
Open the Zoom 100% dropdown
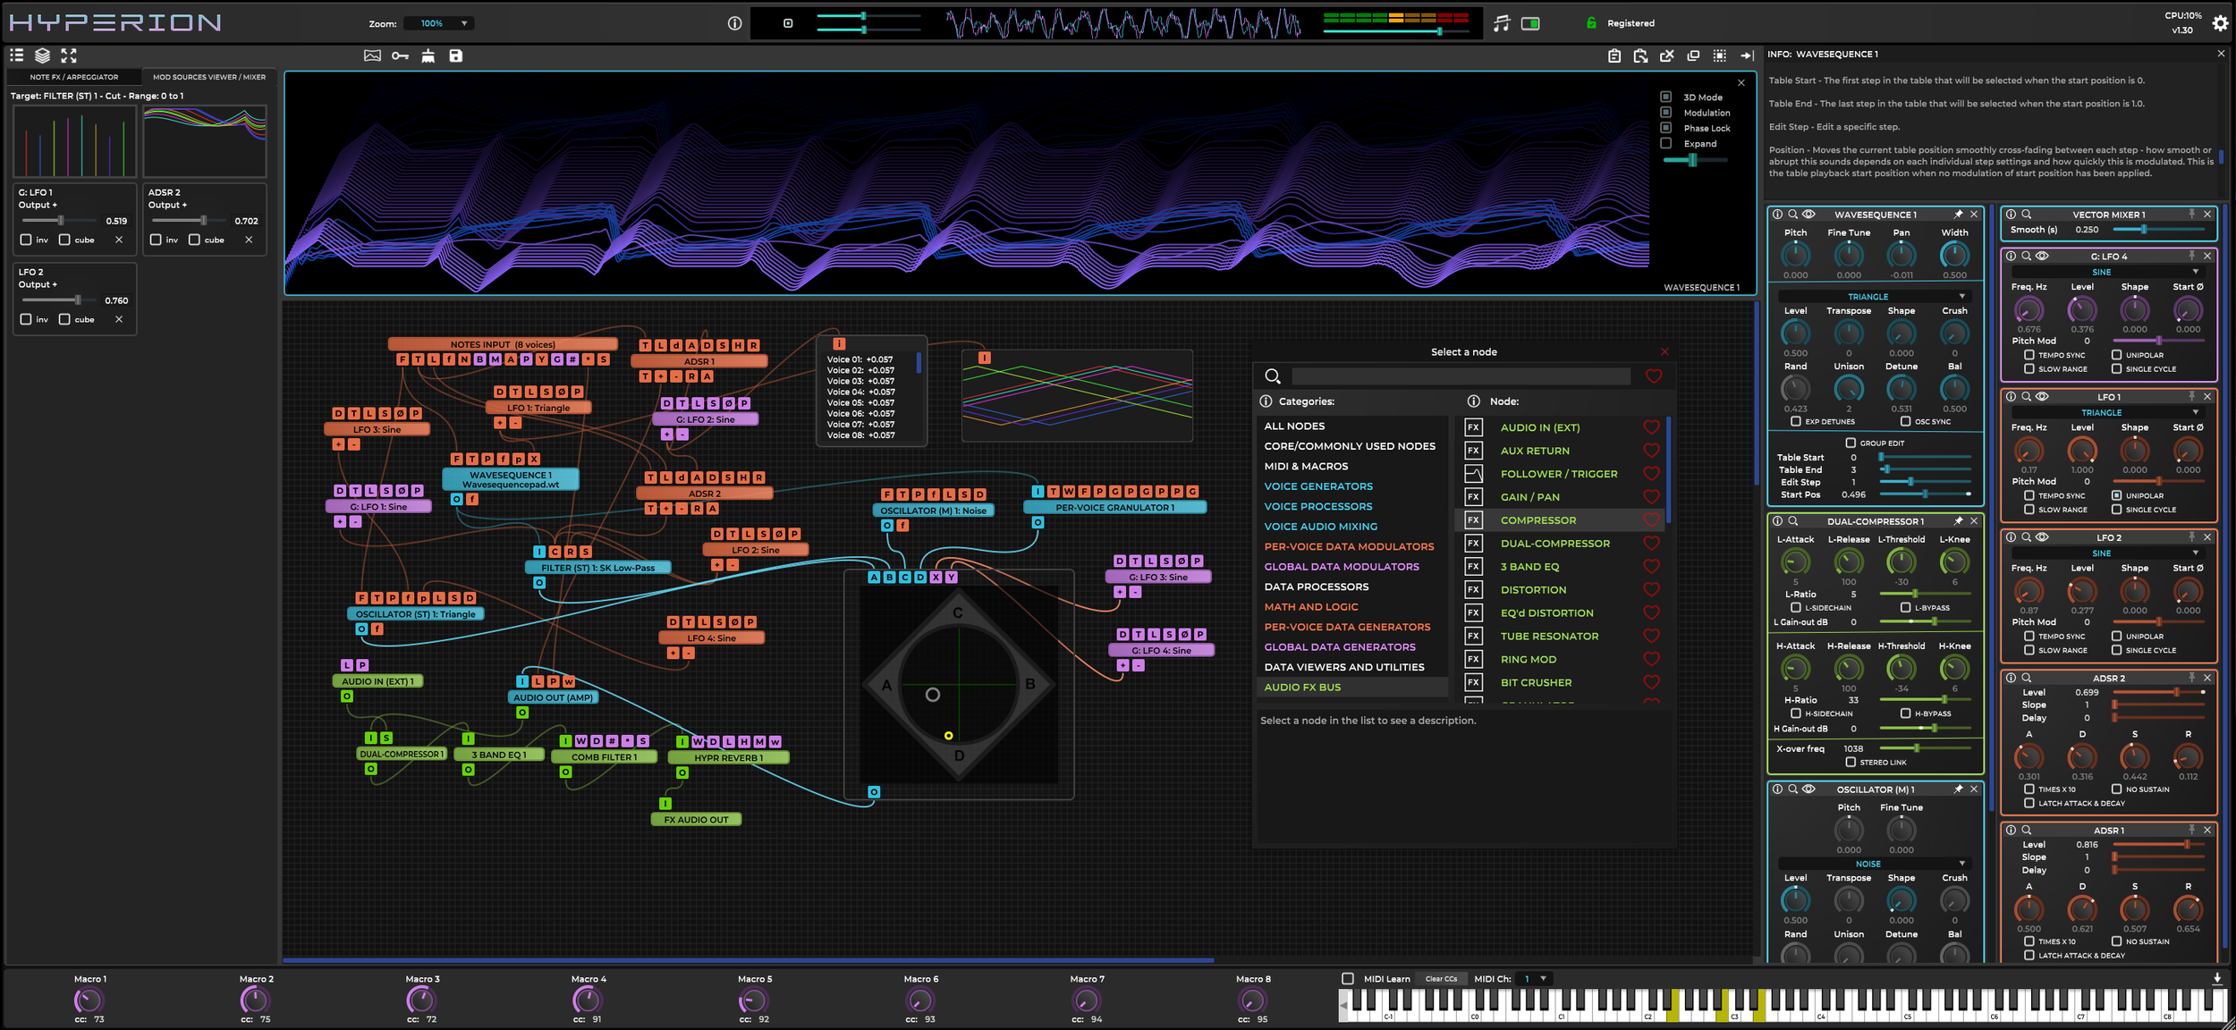(x=438, y=23)
